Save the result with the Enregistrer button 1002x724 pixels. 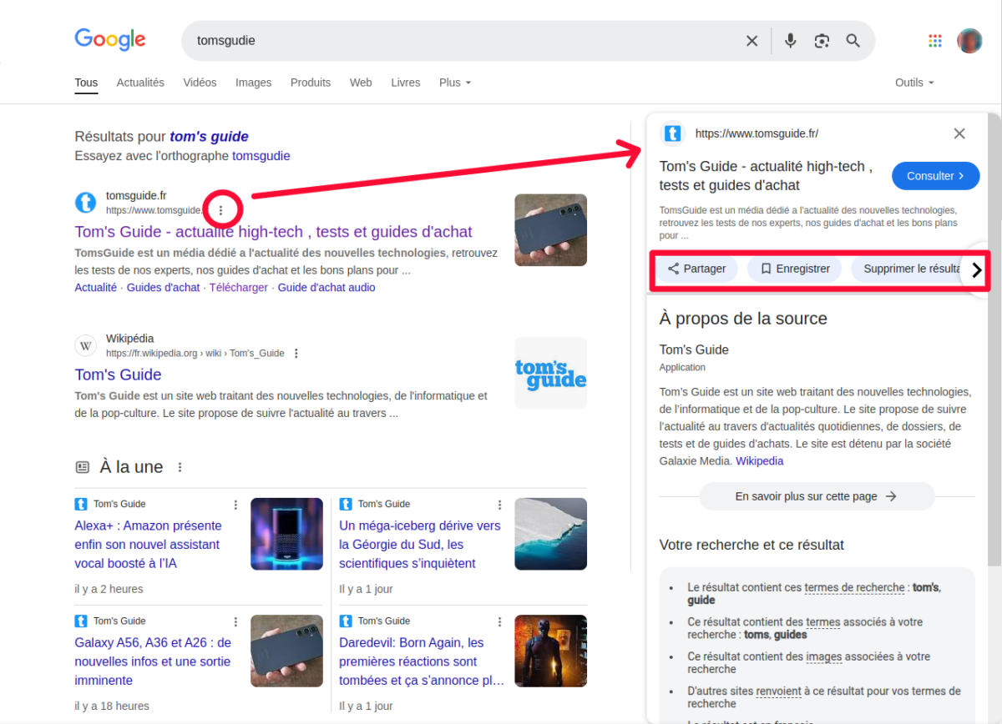pyautogui.click(x=794, y=269)
